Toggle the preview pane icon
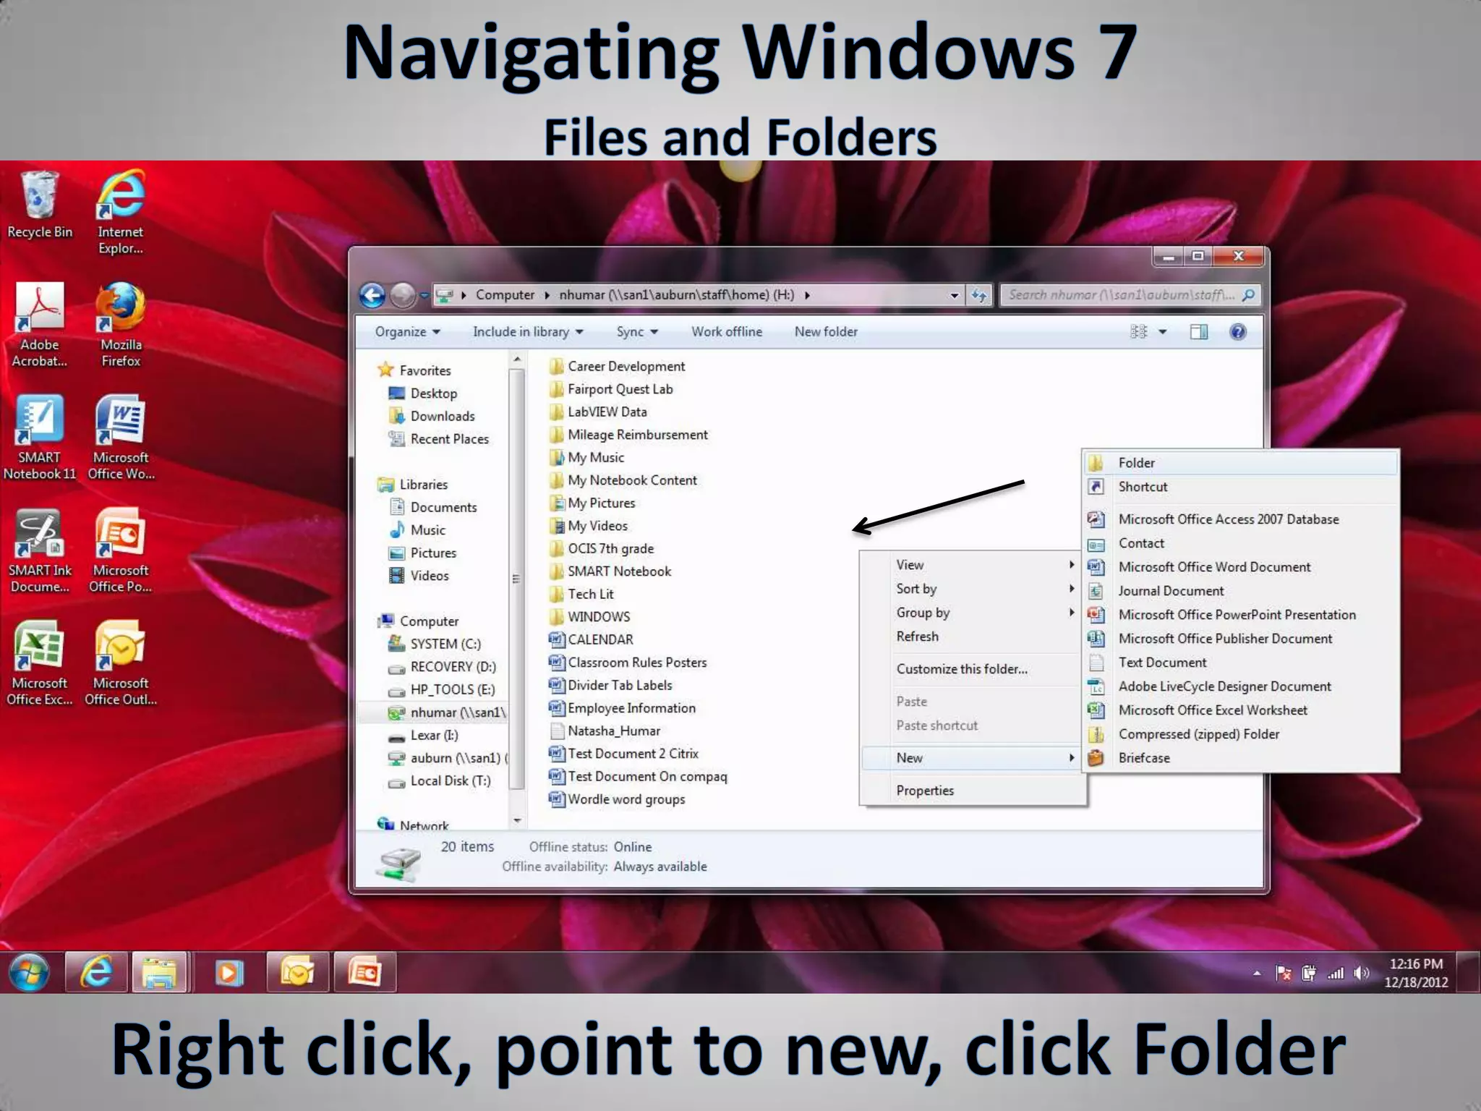The width and height of the screenshot is (1481, 1111). [x=1198, y=332]
